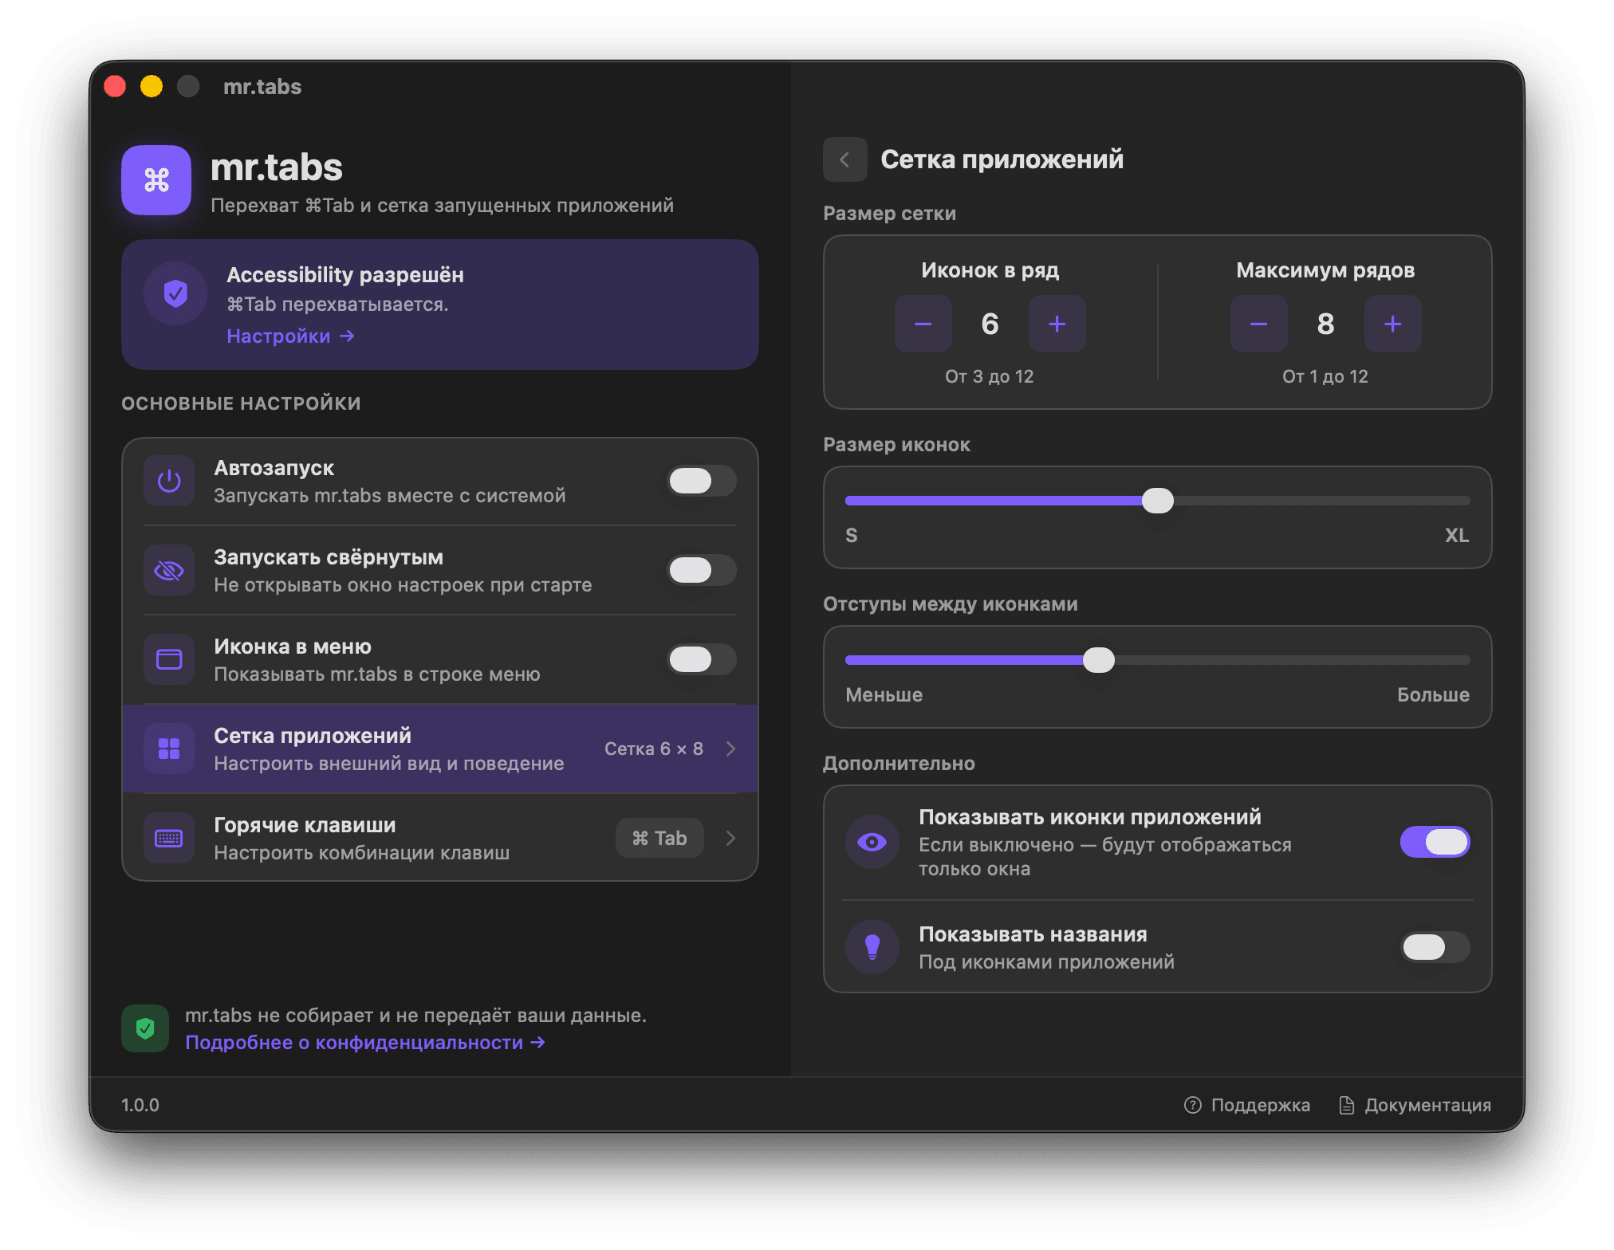Click the grid icon beside Сетка приложений

(x=169, y=749)
